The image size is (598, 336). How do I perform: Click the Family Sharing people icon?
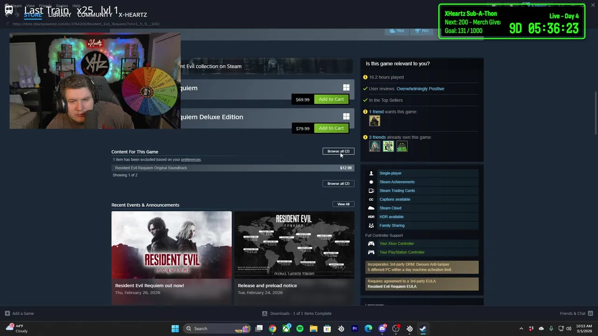(x=371, y=225)
